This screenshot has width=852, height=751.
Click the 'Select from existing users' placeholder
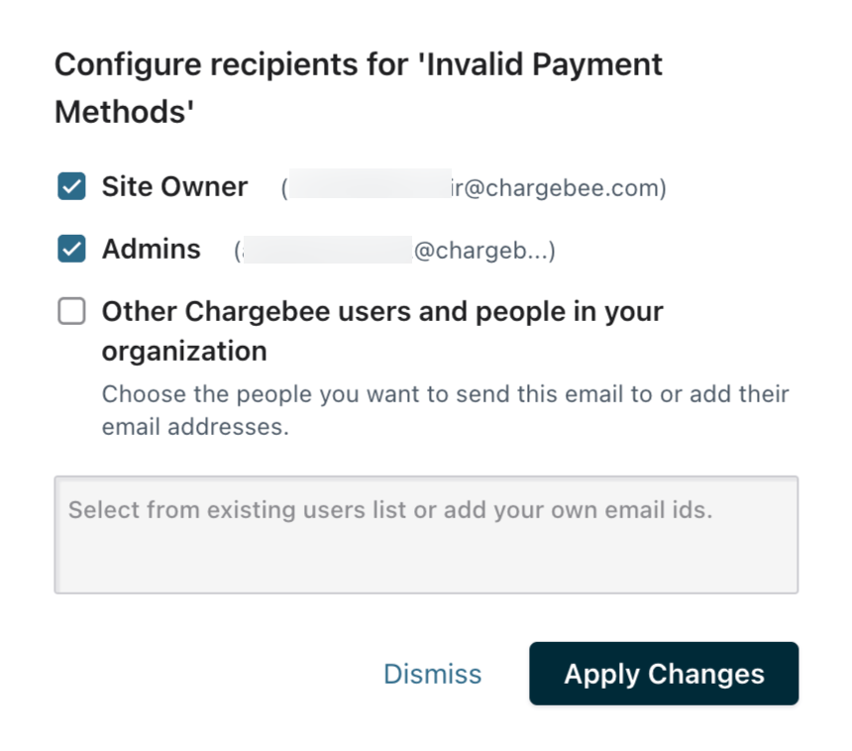click(390, 511)
